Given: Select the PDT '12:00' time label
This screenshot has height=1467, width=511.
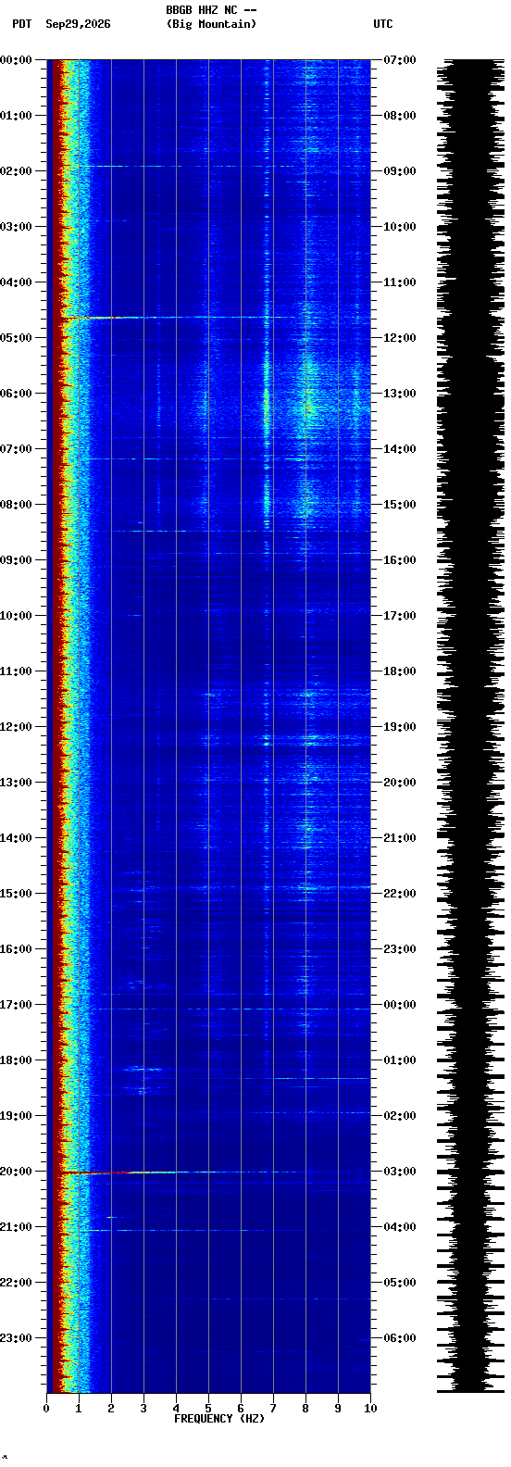Looking at the screenshot, I should pyautogui.click(x=16, y=727).
